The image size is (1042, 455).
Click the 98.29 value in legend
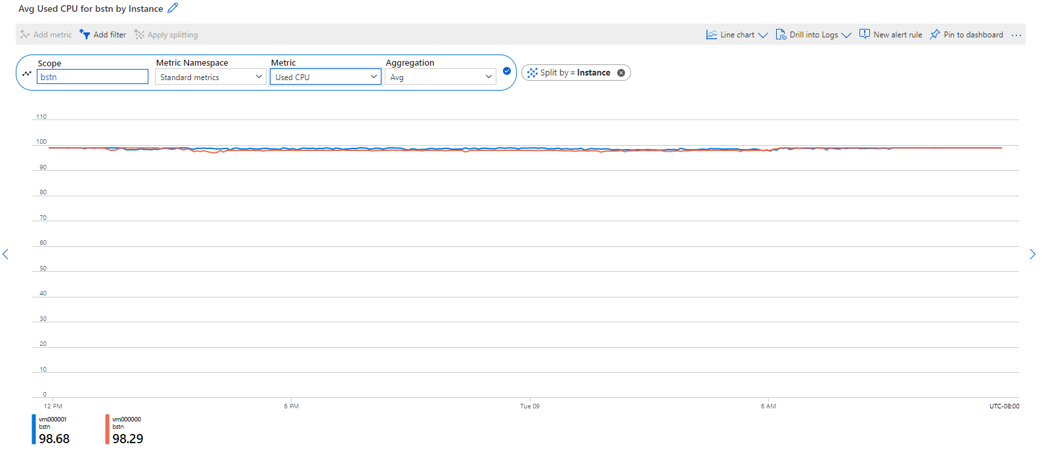coord(127,439)
